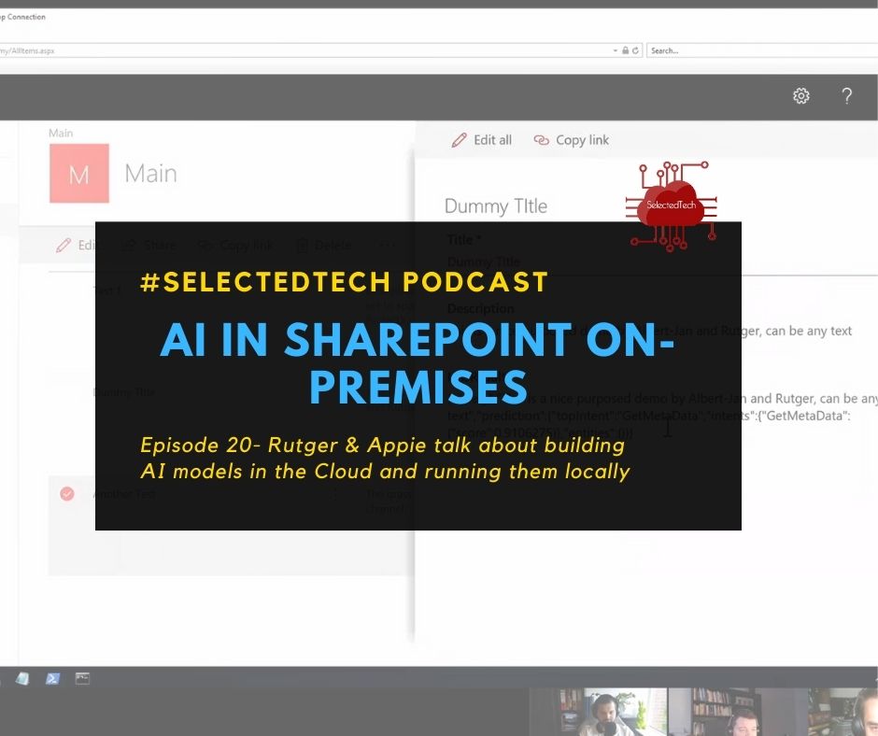Screen dimensions: 878x736
Task: Click Edit all in the item panel
Action: [482, 140]
